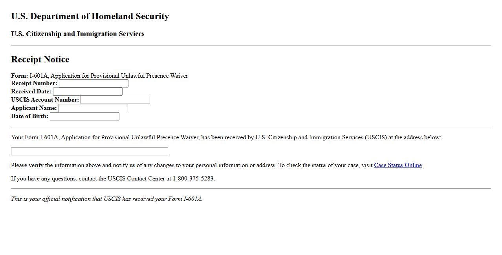502x255 pixels.
Task: Click the 'Receipt Number:' label text
Action: (34, 84)
